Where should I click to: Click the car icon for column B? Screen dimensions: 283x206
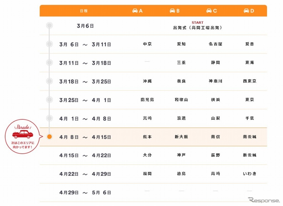point(172,11)
